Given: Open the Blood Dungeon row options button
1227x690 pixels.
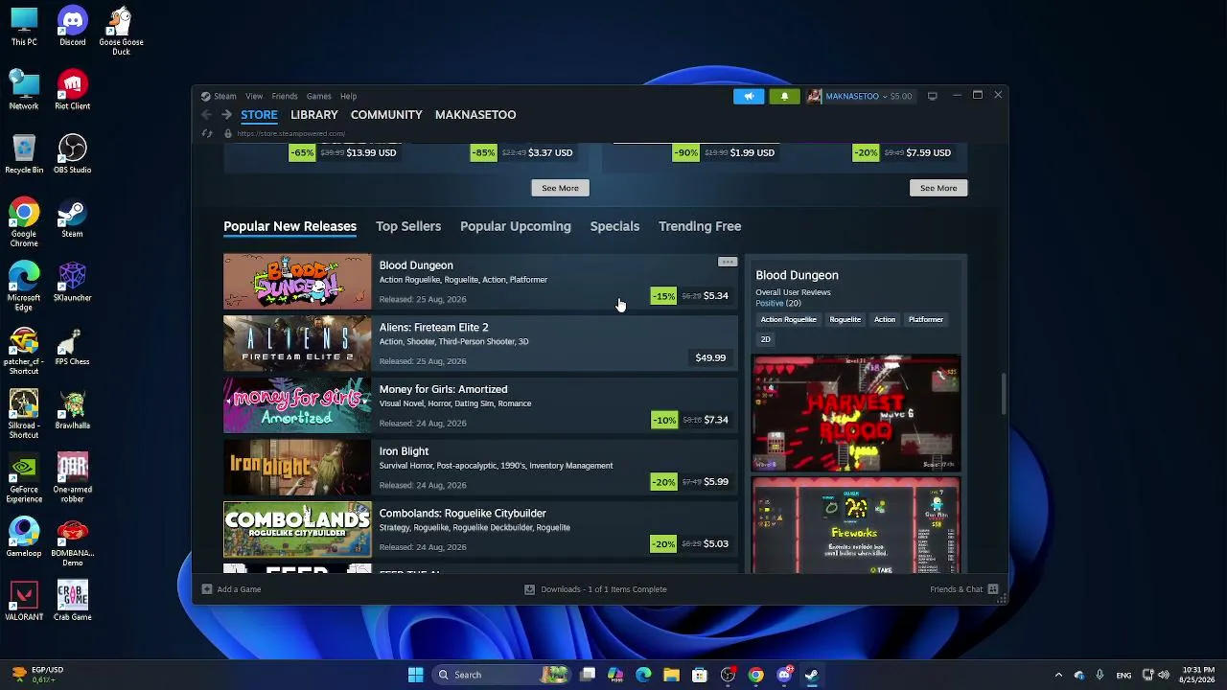Looking at the screenshot, I should (x=728, y=262).
